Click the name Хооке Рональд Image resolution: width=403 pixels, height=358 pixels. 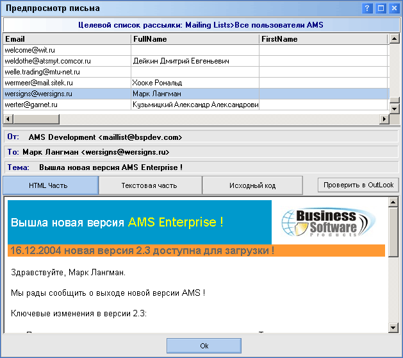pos(157,83)
